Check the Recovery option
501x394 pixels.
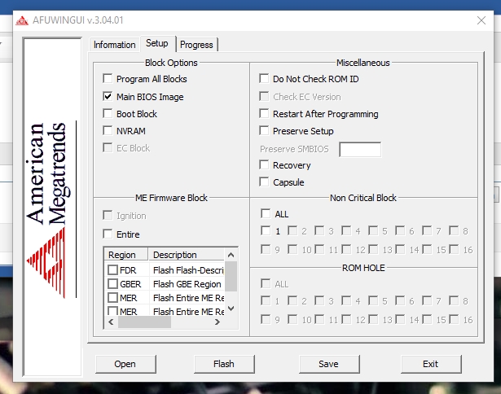coord(264,164)
